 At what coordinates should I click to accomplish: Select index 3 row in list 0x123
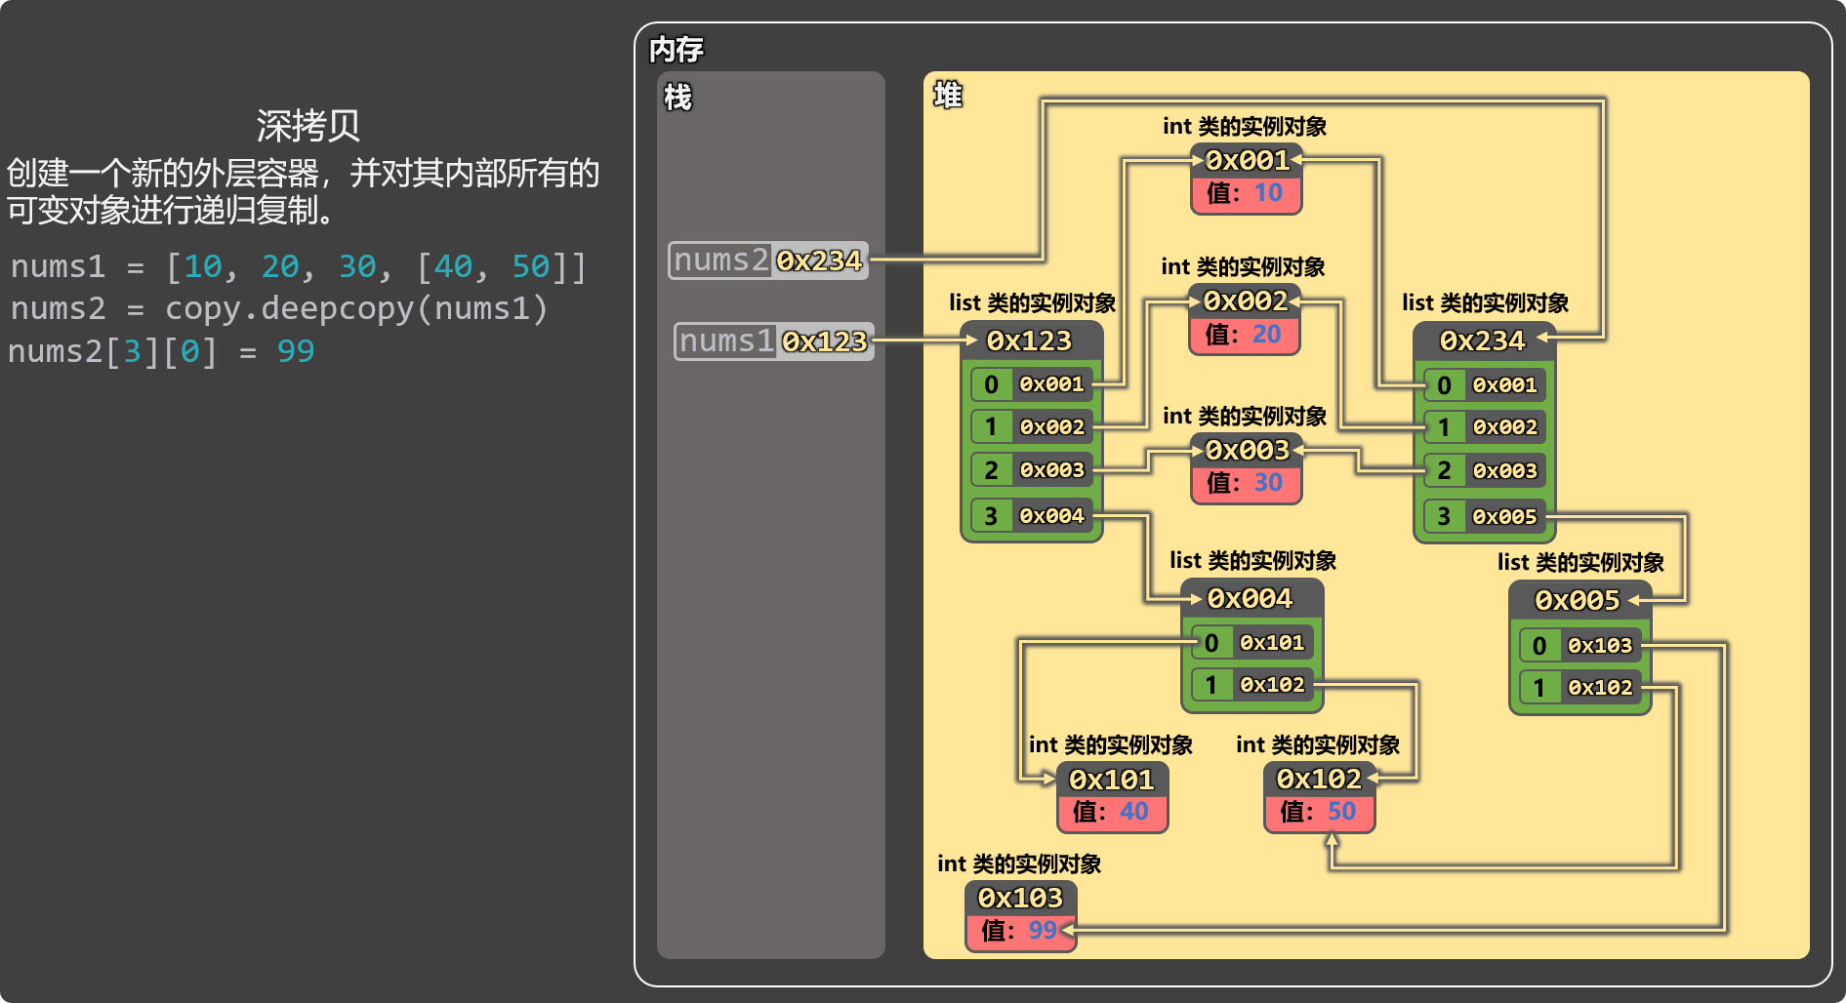coord(1031,515)
